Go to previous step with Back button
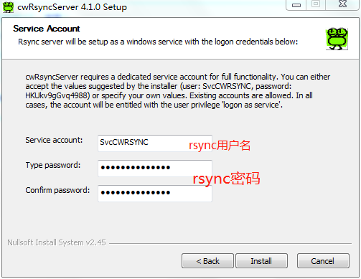Image resolution: width=361 pixels, height=279 pixels. (x=207, y=261)
